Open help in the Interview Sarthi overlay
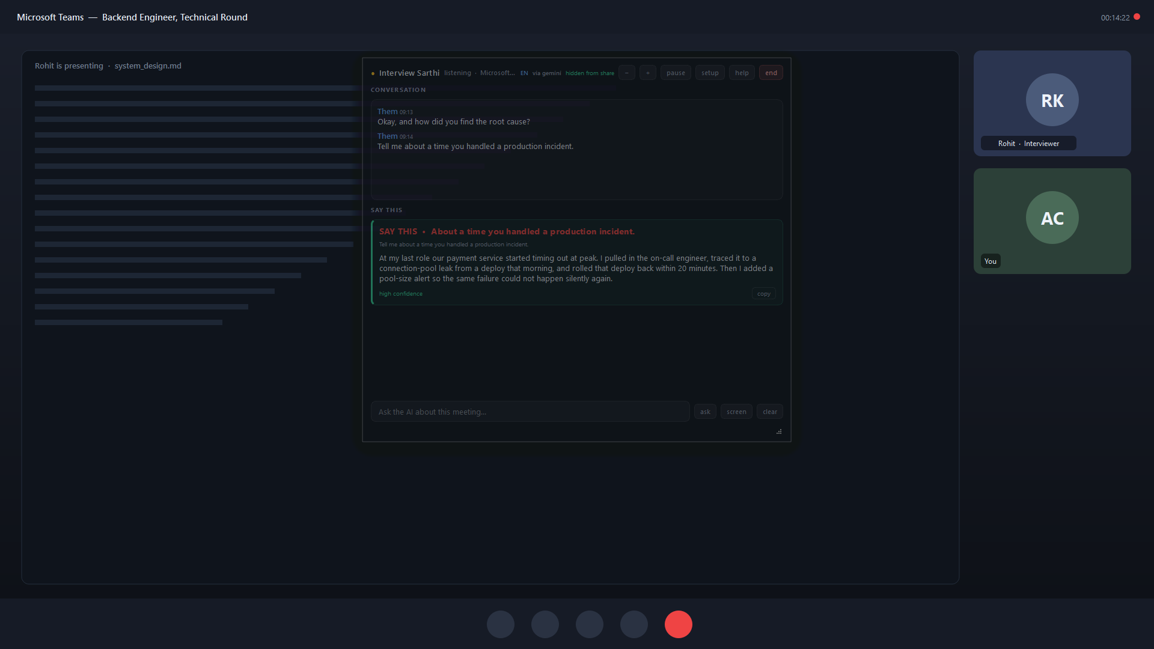Screen dimensions: 1154x649 click(x=742, y=73)
